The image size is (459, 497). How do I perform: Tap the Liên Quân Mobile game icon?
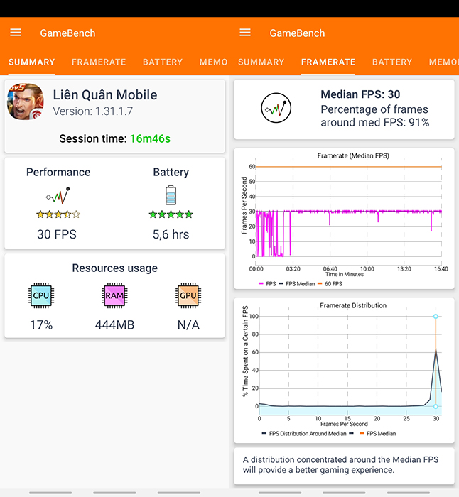26,102
